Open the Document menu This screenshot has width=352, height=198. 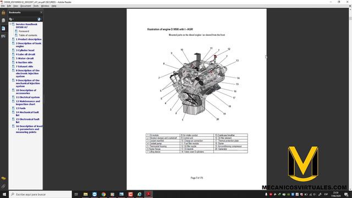(x=26, y=6)
